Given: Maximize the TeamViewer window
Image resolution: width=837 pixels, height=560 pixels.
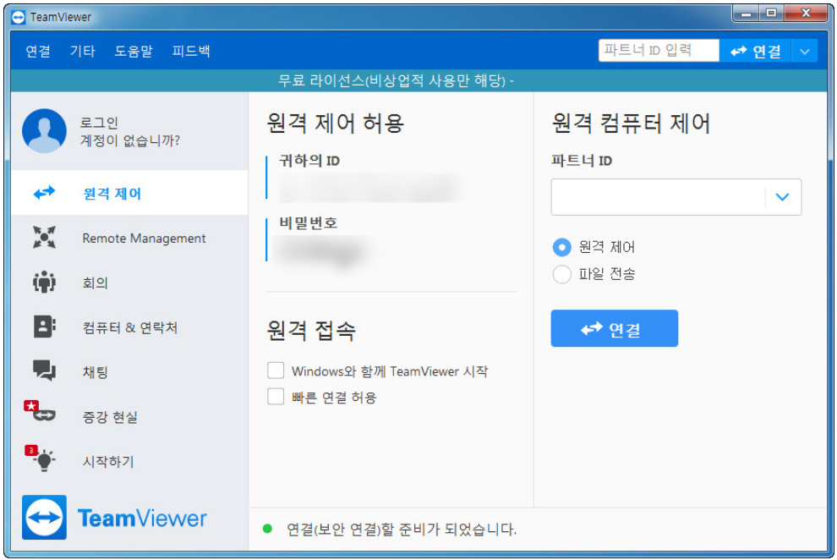Looking at the screenshot, I should pyautogui.click(x=772, y=14).
